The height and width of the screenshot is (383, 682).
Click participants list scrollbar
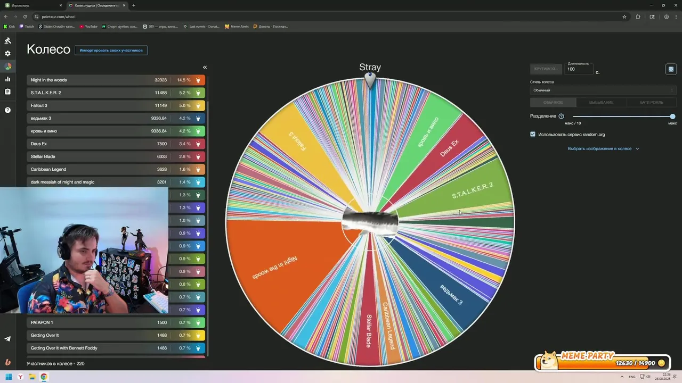click(x=208, y=229)
